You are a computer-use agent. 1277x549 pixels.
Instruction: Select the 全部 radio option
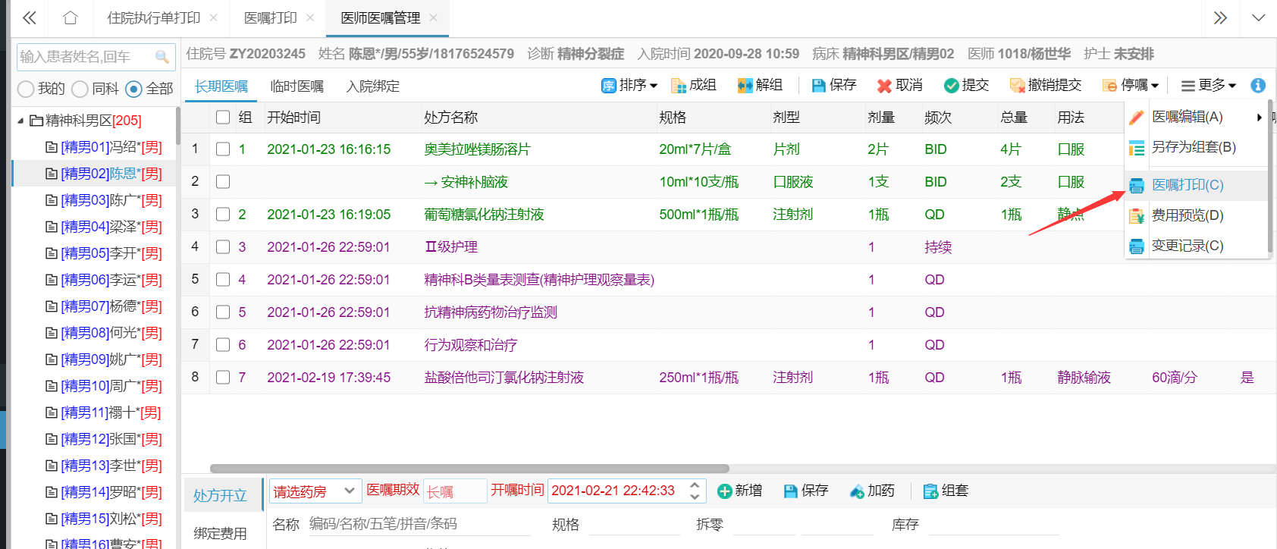[133, 89]
